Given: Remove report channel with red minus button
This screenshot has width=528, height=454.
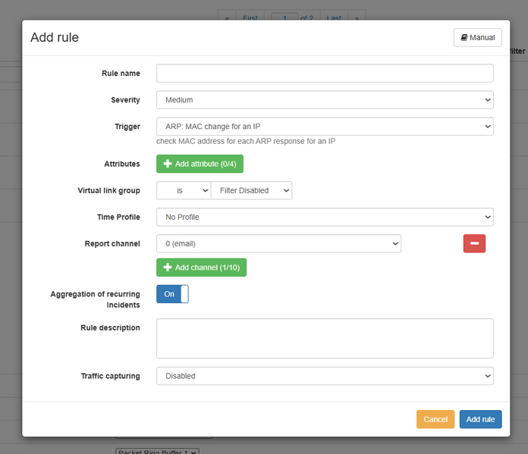Looking at the screenshot, I should (x=474, y=243).
